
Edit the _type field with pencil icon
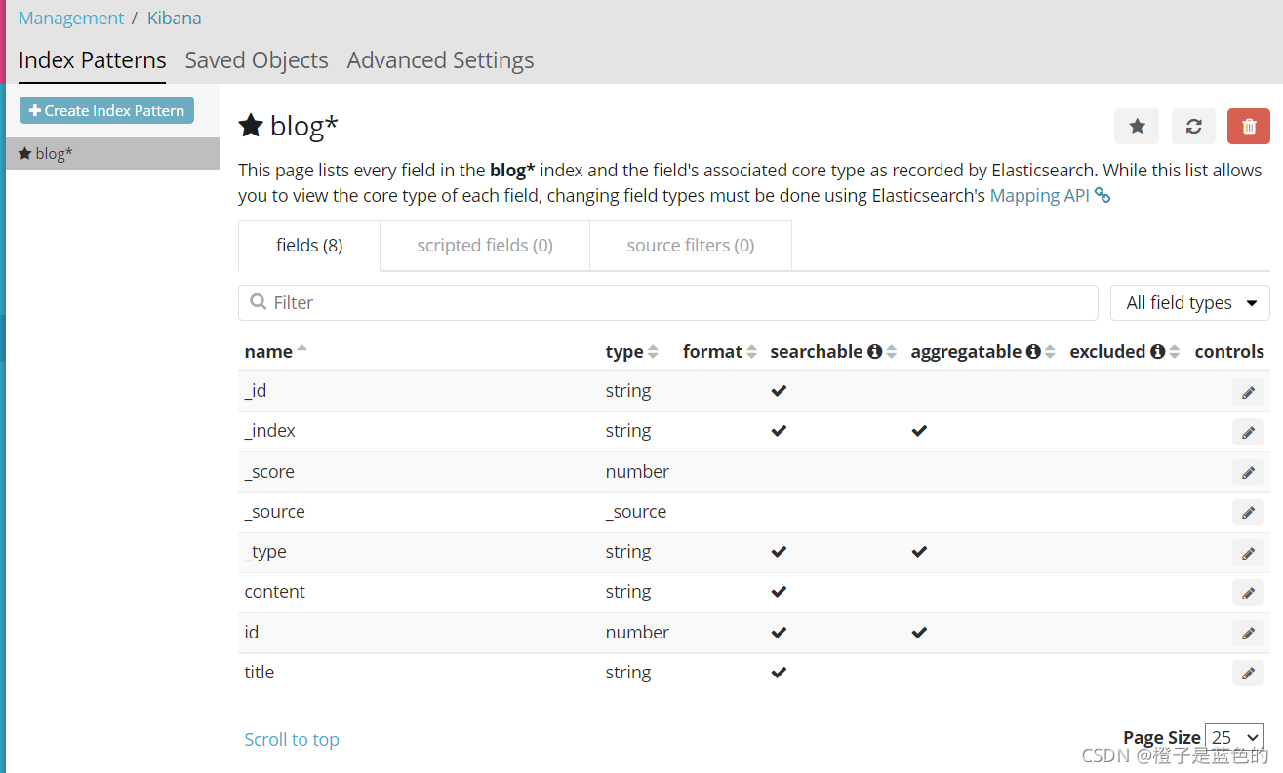point(1248,553)
